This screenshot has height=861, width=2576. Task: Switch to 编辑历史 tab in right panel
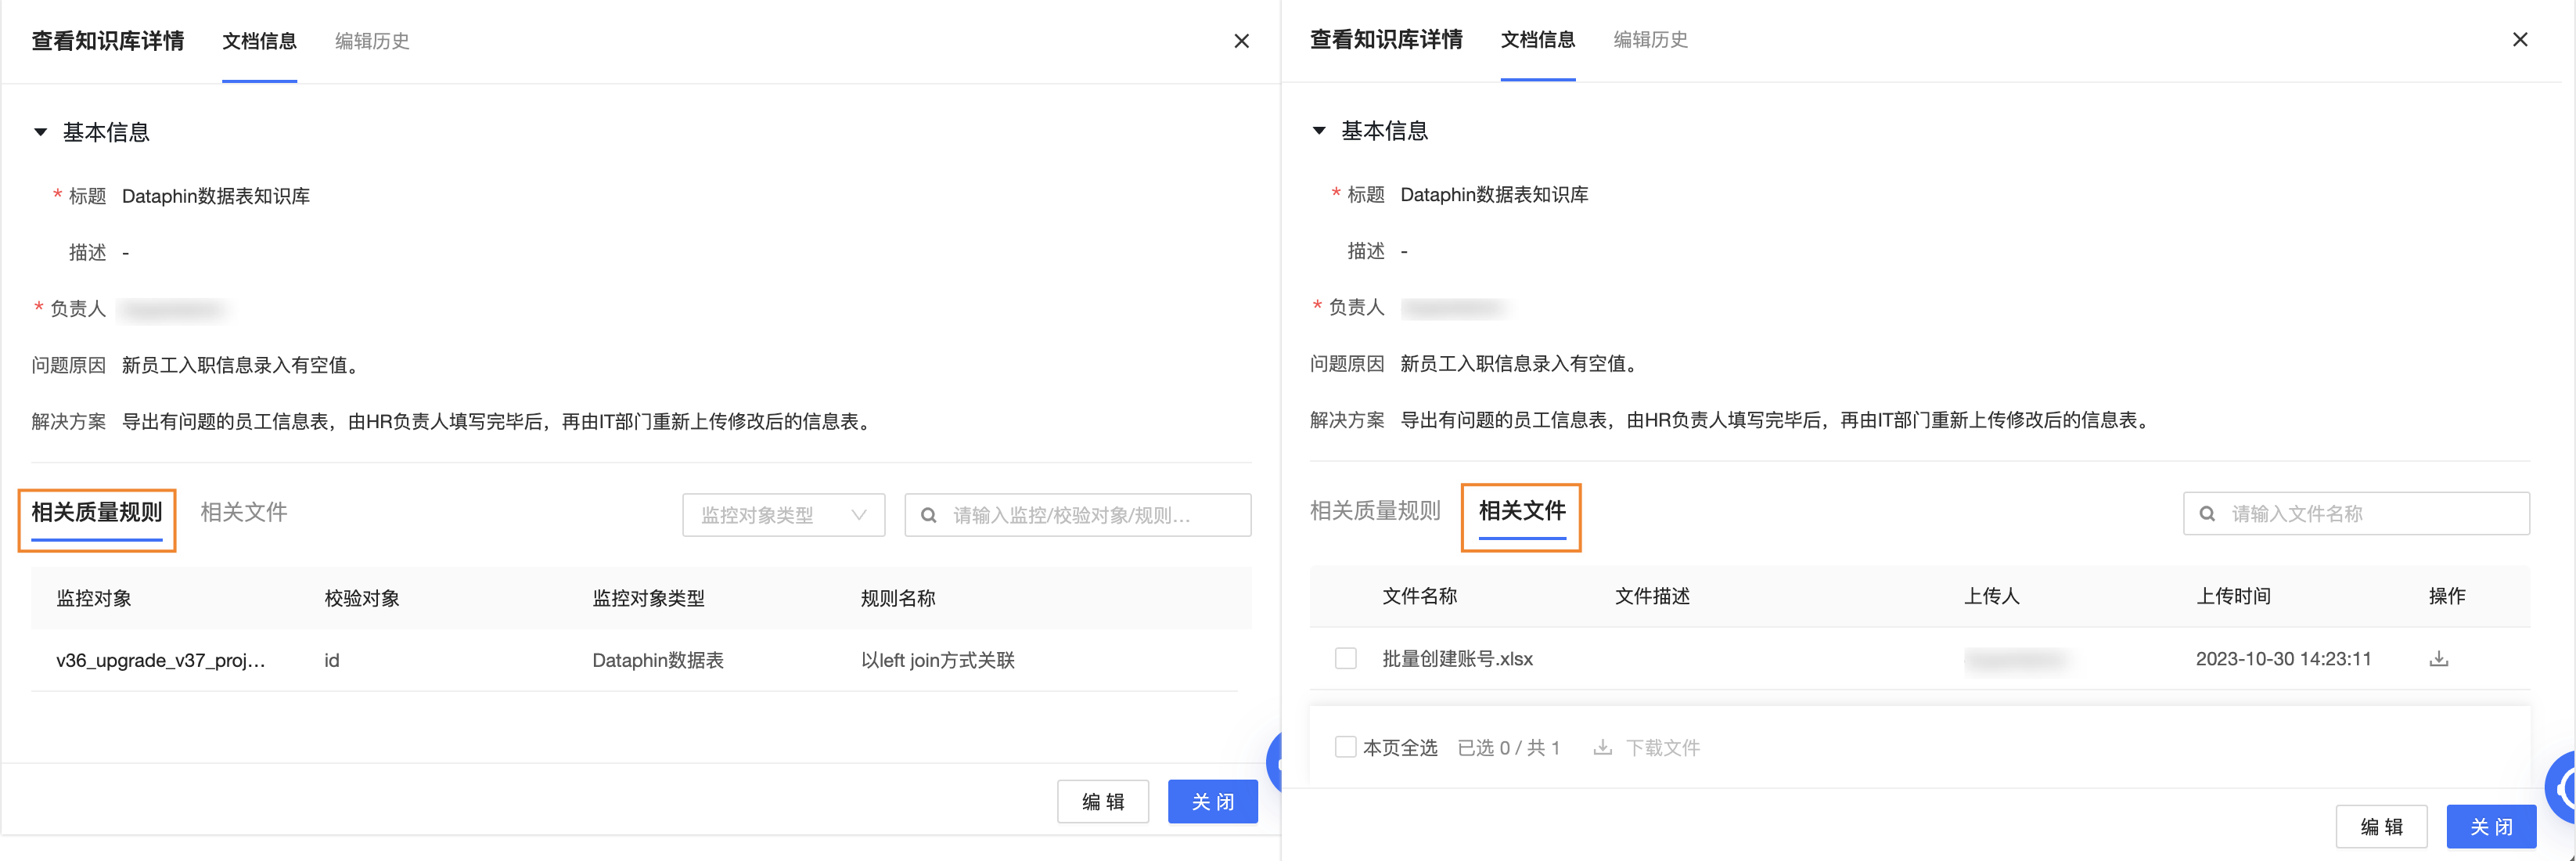[1650, 40]
